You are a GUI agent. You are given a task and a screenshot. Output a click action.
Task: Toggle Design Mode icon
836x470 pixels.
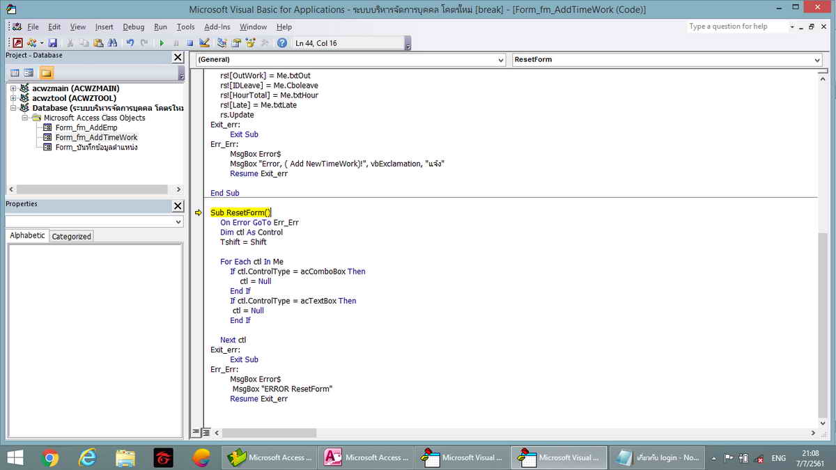[x=204, y=43]
